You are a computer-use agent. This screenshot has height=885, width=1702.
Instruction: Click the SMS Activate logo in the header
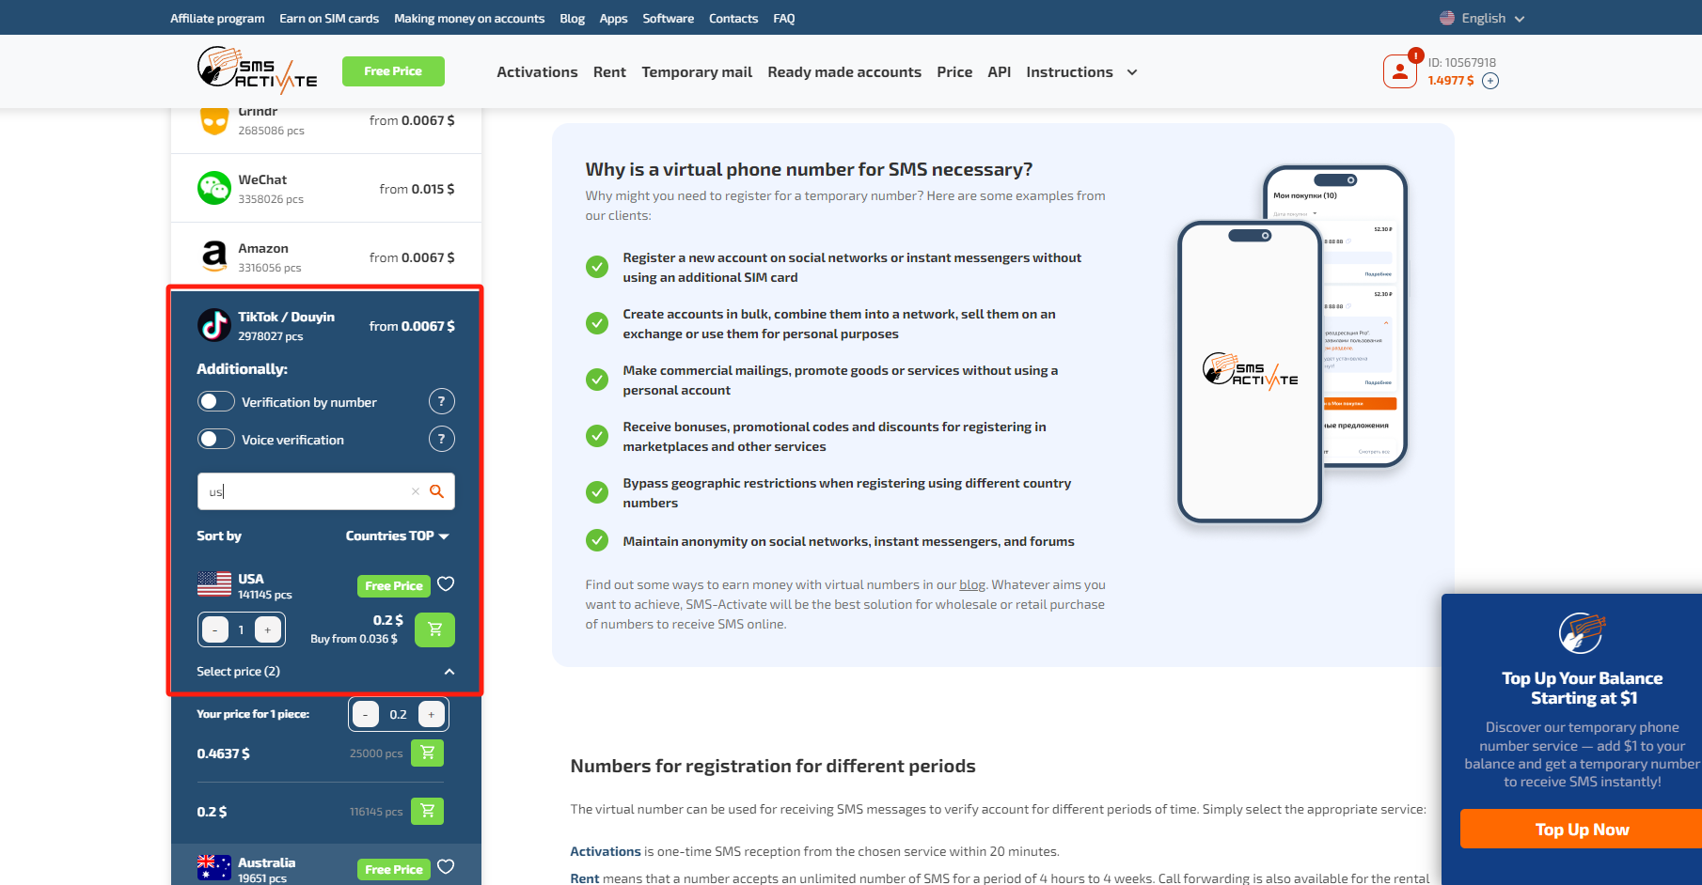coord(257,70)
